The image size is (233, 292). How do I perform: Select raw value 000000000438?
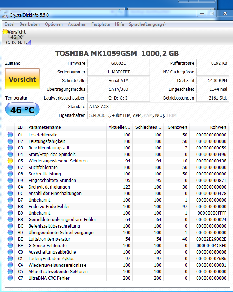pyautogui.click(x=211, y=161)
